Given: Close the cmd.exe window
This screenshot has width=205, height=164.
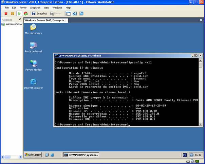Looking at the screenshot, I should [201, 56].
